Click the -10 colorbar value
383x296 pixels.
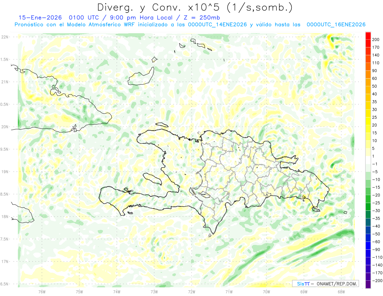[376, 180]
